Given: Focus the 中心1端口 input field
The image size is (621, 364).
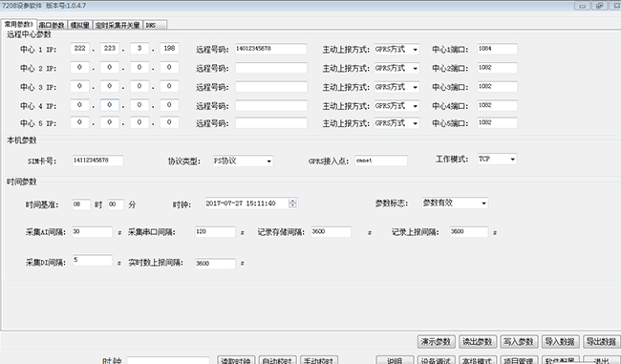Looking at the screenshot, I should pos(497,49).
